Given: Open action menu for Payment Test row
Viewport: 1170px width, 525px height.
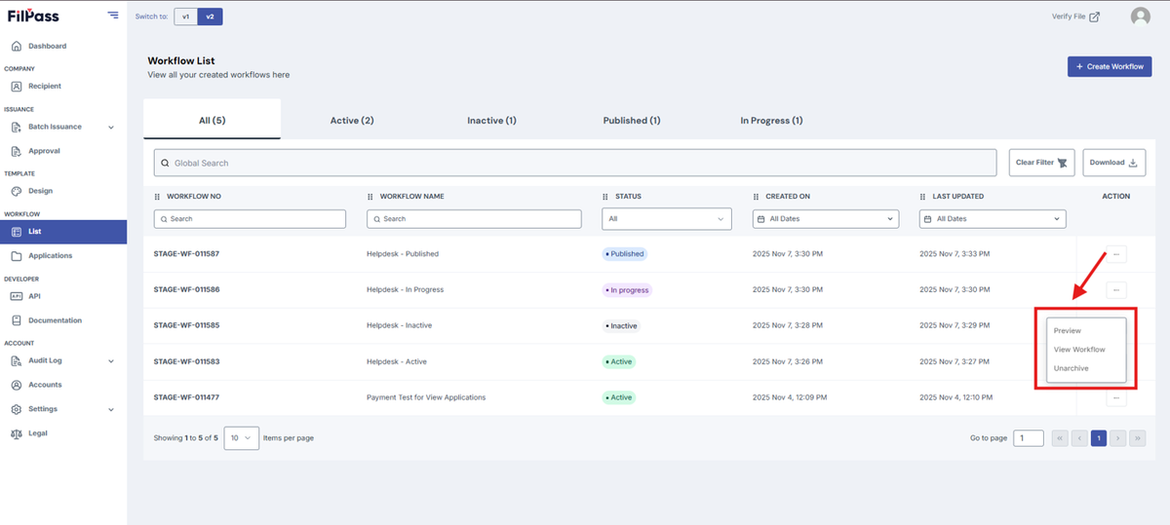Looking at the screenshot, I should click(x=1116, y=397).
